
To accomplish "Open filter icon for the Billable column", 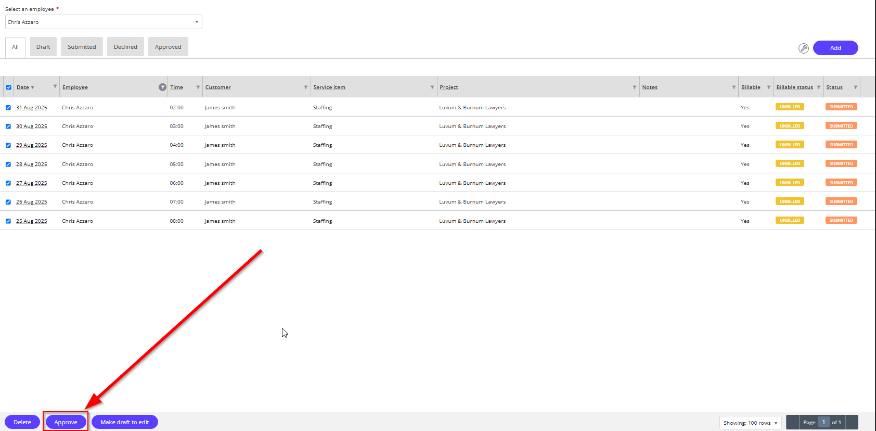I will (x=769, y=87).
